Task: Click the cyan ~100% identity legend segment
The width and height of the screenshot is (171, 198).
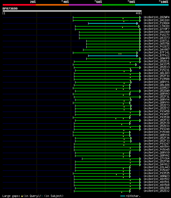Action: coord(152,5)
